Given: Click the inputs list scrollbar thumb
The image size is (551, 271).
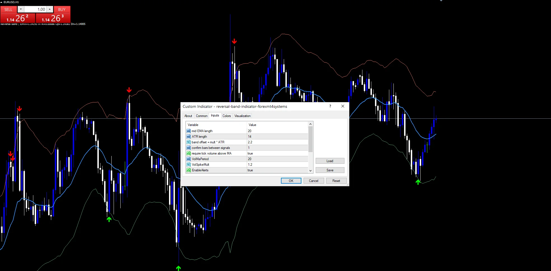Looking at the screenshot, I should (310, 139).
